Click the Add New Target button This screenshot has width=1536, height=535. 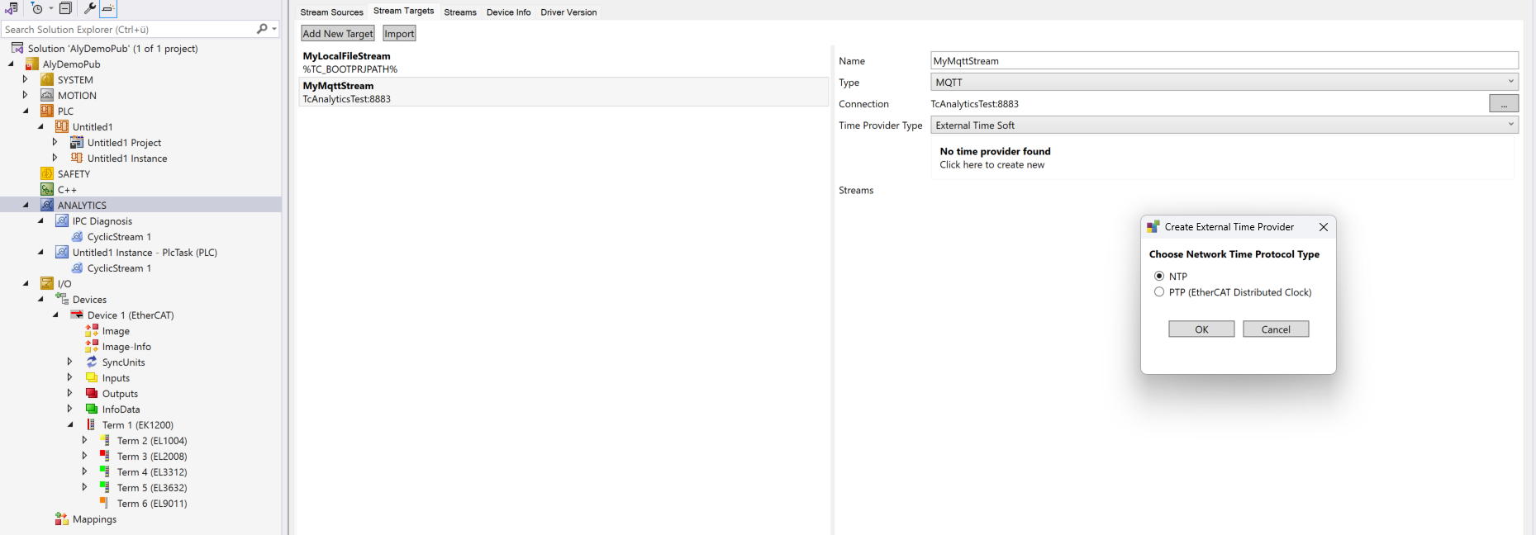[337, 34]
